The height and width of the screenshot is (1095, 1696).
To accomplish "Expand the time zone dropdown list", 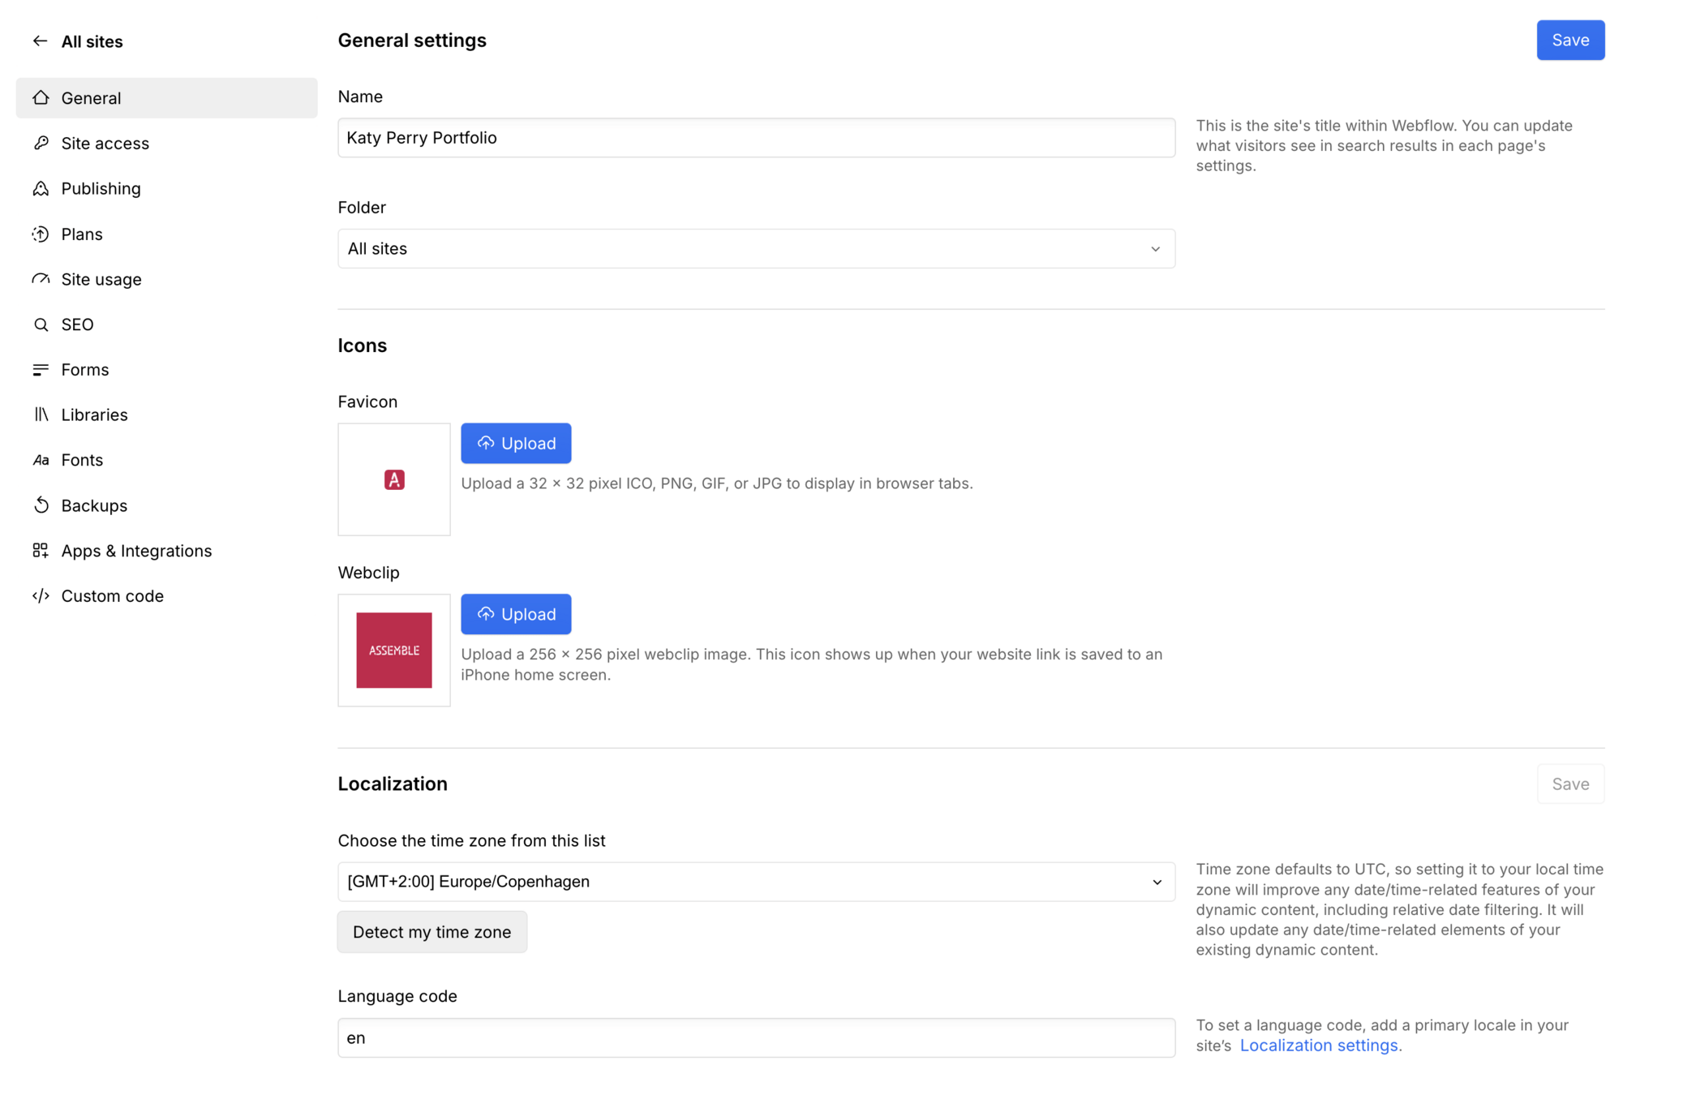I will (x=755, y=882).
